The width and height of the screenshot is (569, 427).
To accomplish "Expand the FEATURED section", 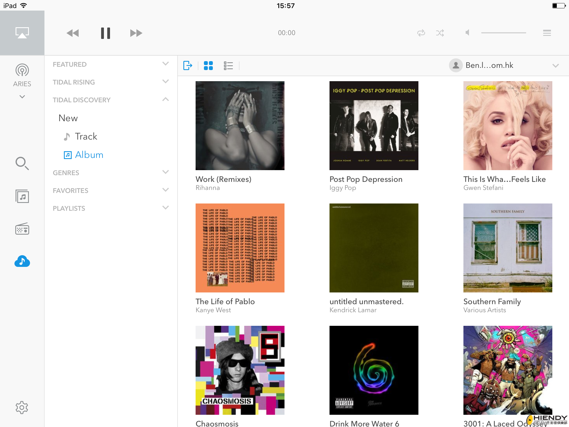I will 166,64.
